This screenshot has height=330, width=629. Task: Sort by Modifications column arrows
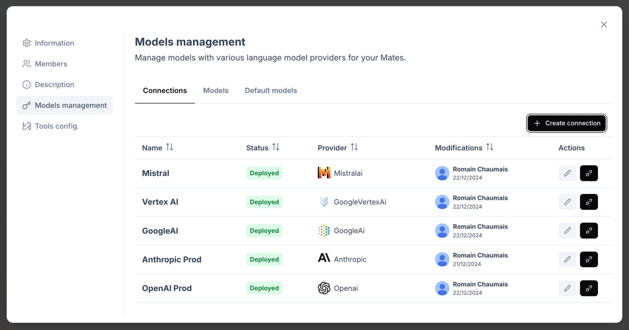490,147
